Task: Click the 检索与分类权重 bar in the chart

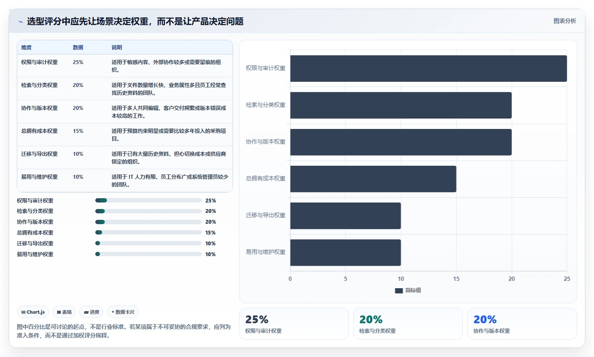Action: click(x=401, y=105)
